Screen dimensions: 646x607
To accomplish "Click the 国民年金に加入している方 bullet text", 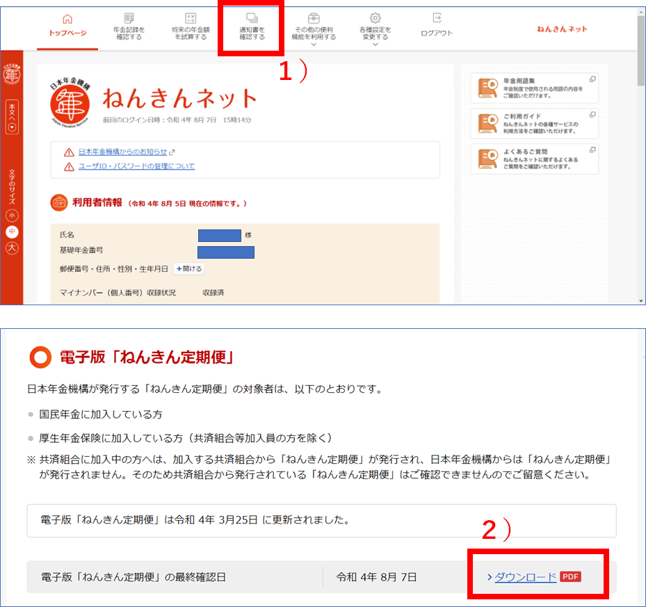I will pyautogui.click(x=101, y=414).
